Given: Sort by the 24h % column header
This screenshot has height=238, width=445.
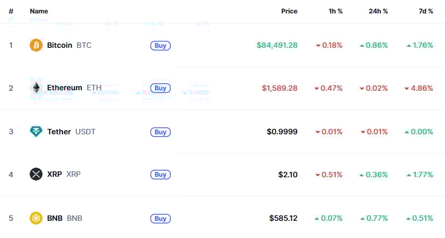Looking at the screenshot, I should [378, 11].
